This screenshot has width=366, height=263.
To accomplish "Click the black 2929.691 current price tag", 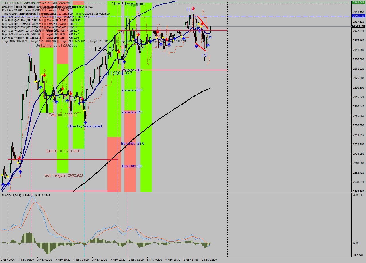I will coord(358,26).
